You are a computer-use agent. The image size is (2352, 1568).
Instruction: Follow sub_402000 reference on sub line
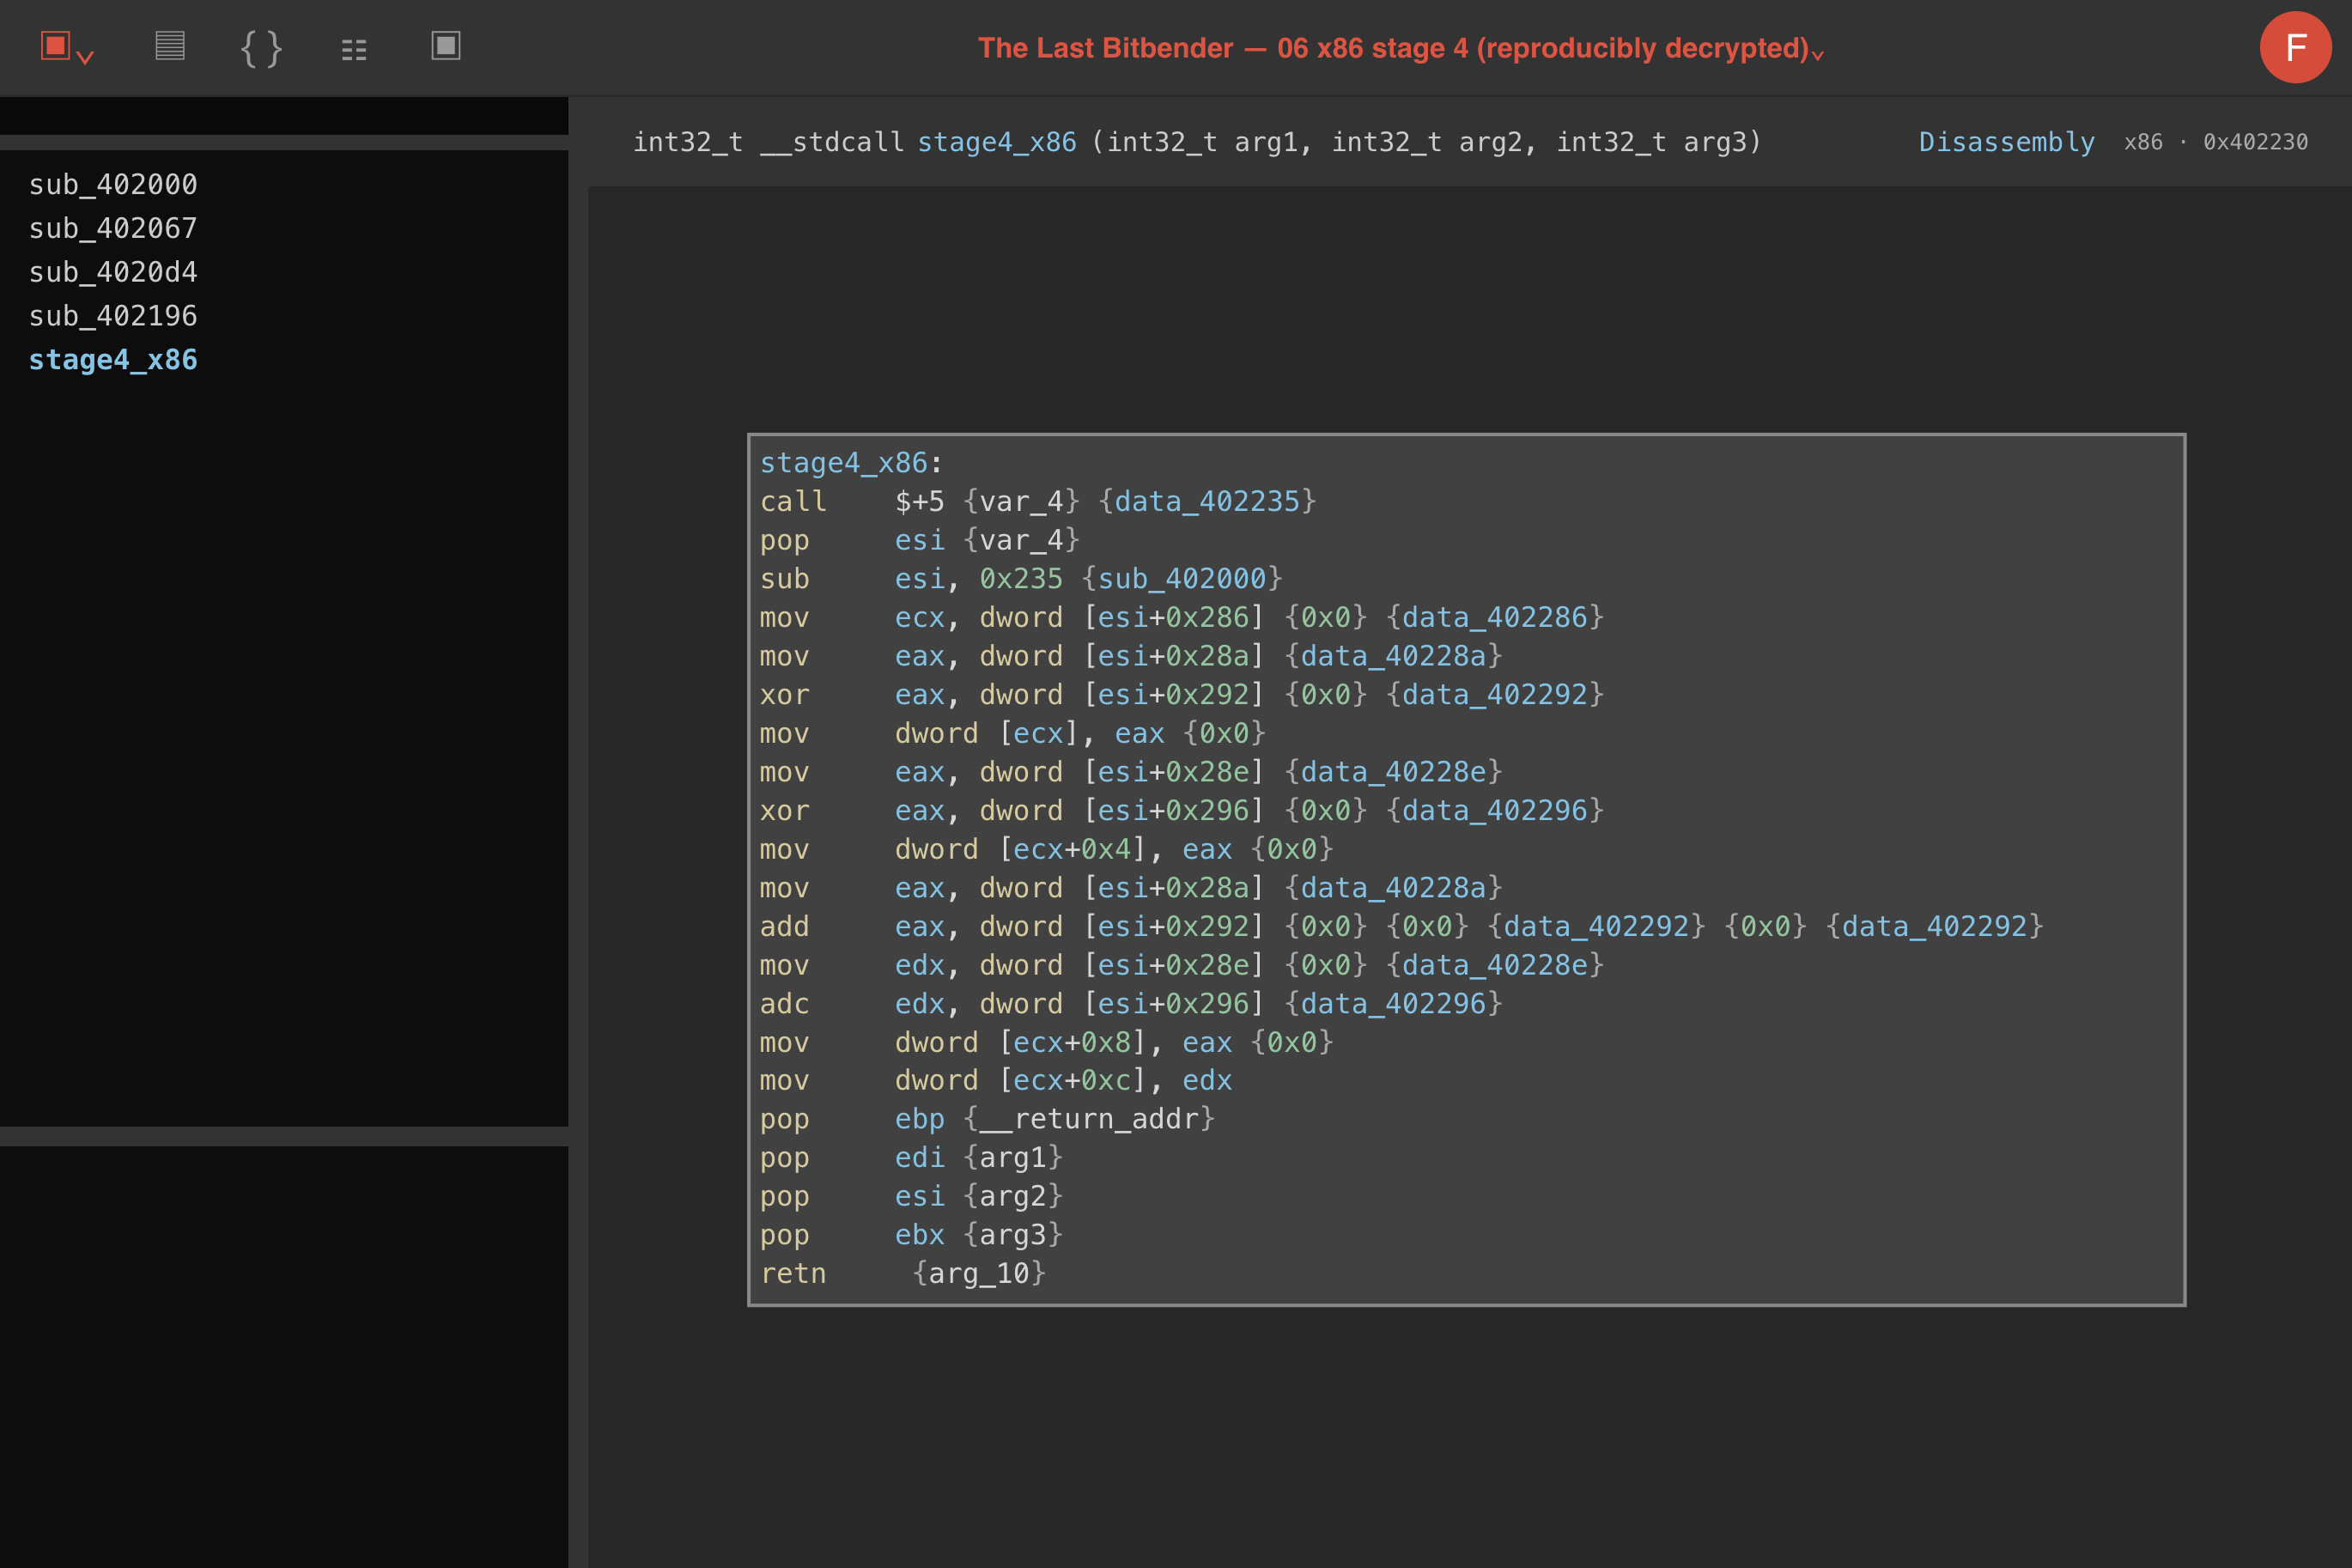click(1182, 578)
